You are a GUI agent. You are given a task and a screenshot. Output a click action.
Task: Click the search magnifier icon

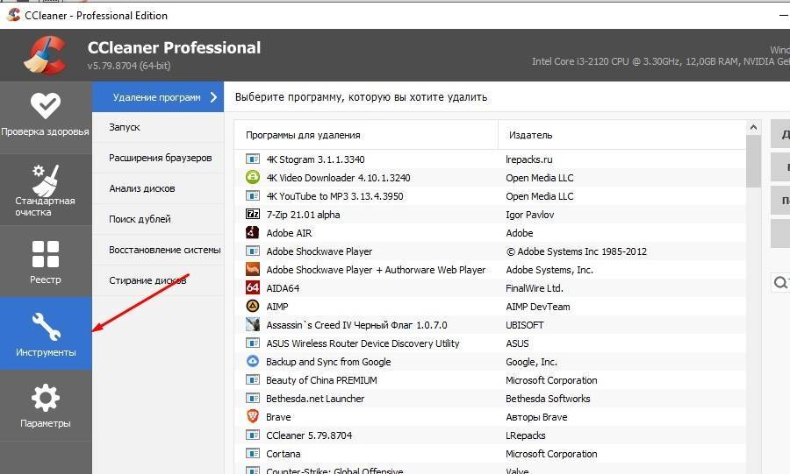click(779, 282)
